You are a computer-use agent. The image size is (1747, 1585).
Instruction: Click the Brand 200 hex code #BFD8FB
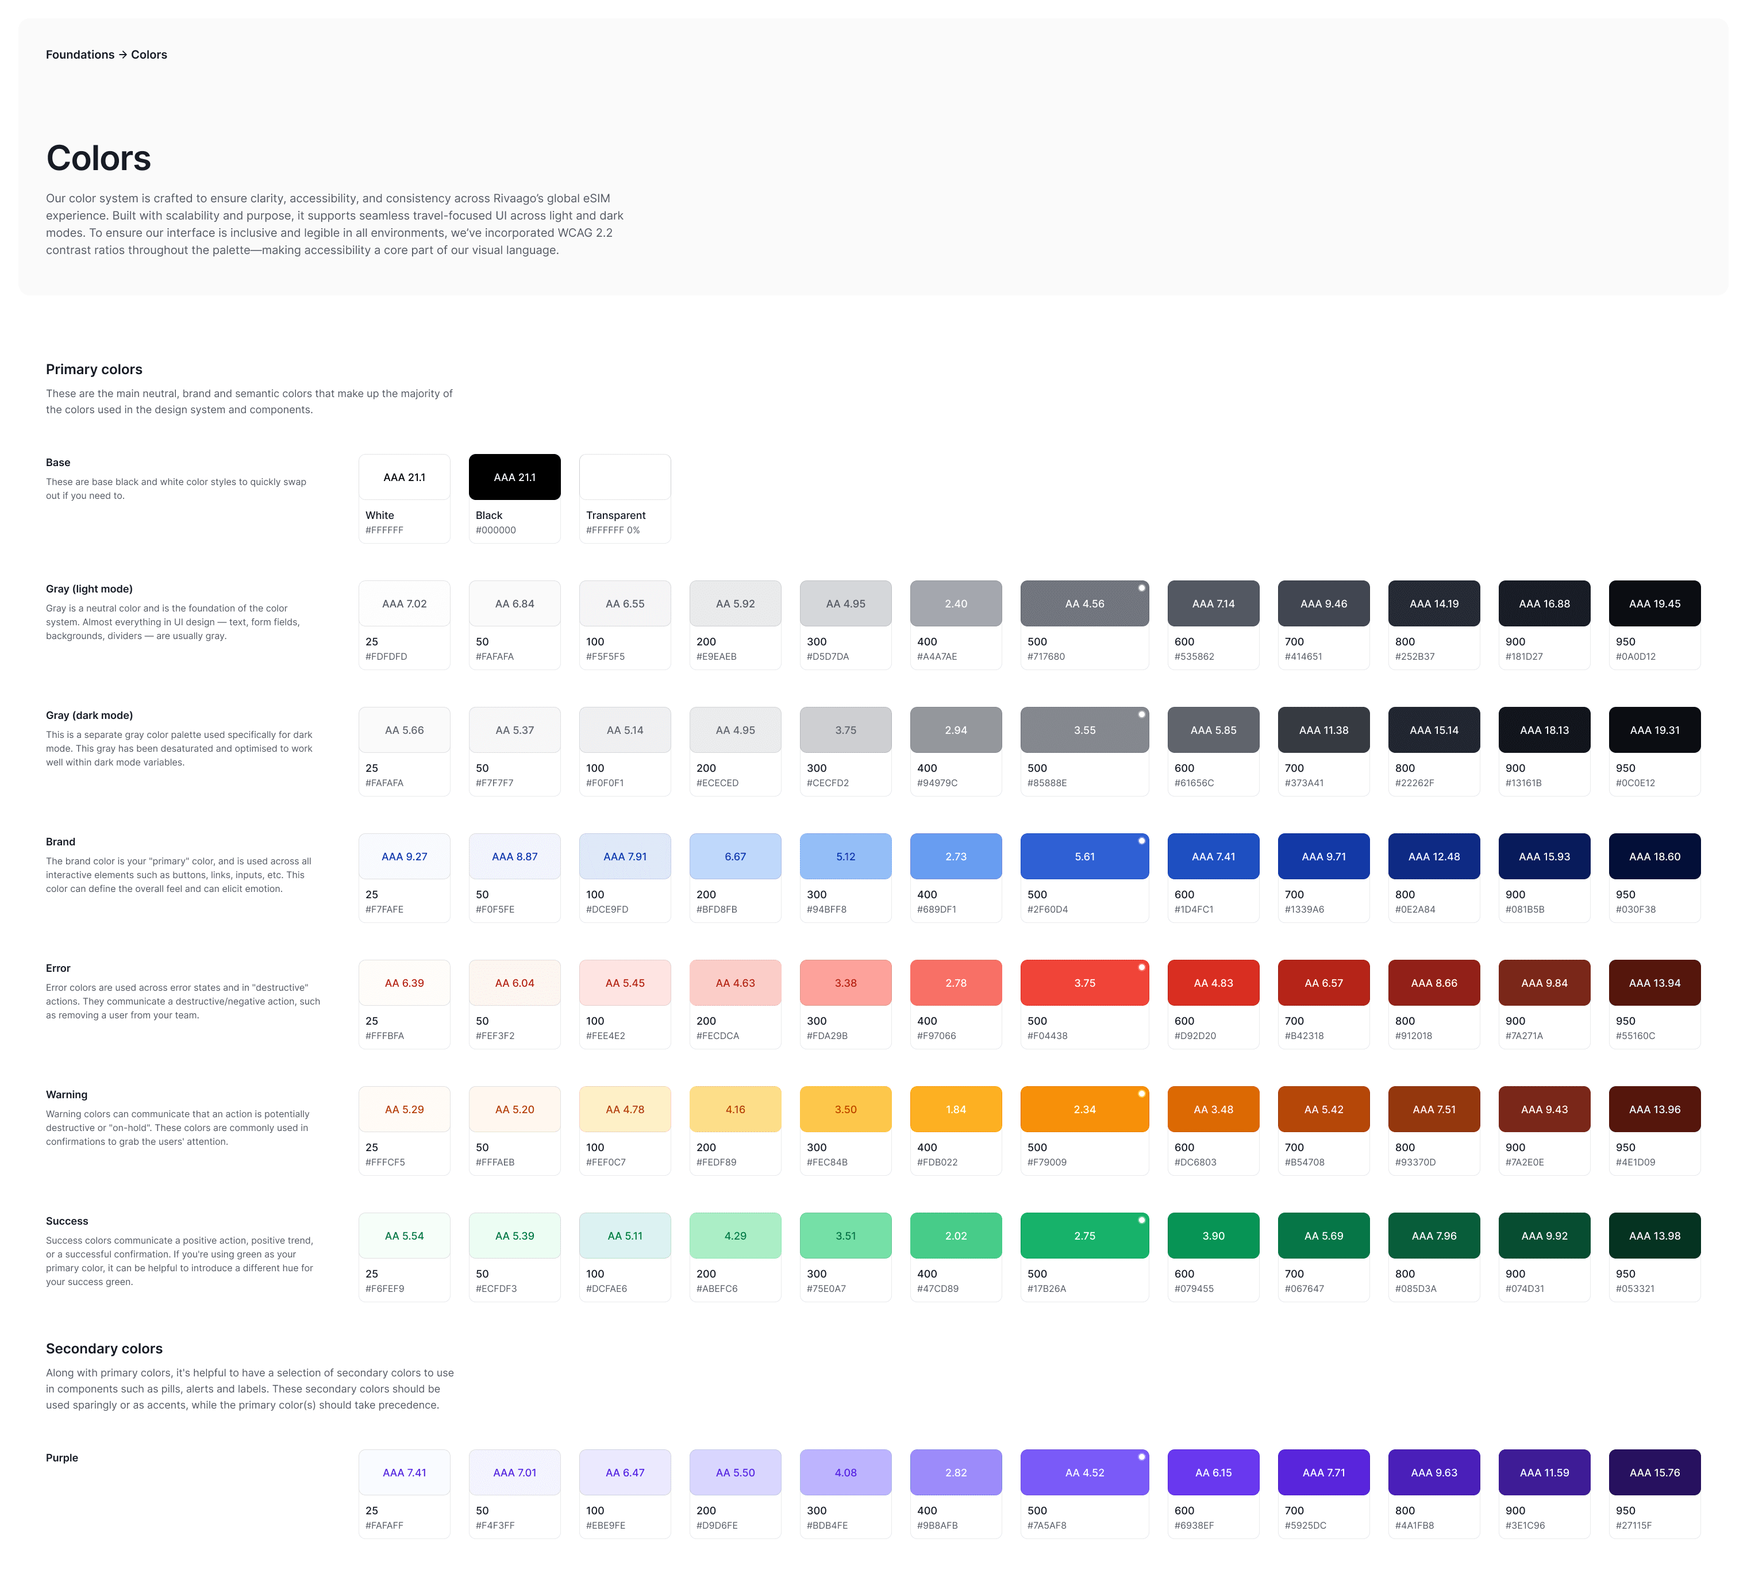point(717,909)
